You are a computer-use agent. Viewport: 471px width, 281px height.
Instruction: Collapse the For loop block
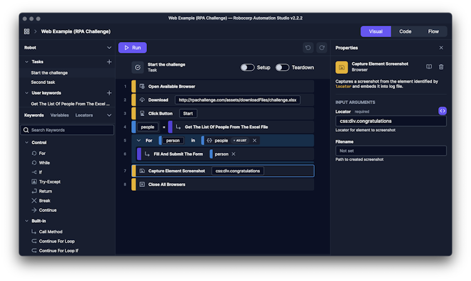(139, 140)
